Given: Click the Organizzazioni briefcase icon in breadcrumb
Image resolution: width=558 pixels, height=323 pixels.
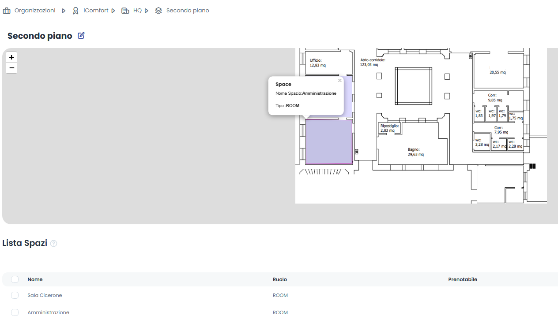Looking at the screenshot, I should click(x=7, y=10).
